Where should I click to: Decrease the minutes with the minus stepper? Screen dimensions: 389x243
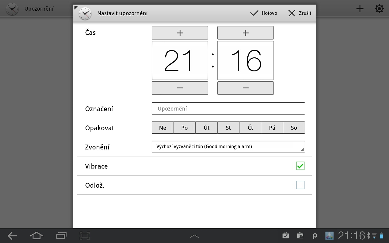coord(245,88)
